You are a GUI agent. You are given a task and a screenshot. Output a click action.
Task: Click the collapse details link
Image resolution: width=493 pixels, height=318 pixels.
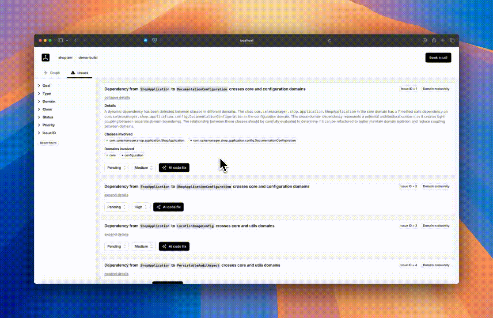[117, 97]
